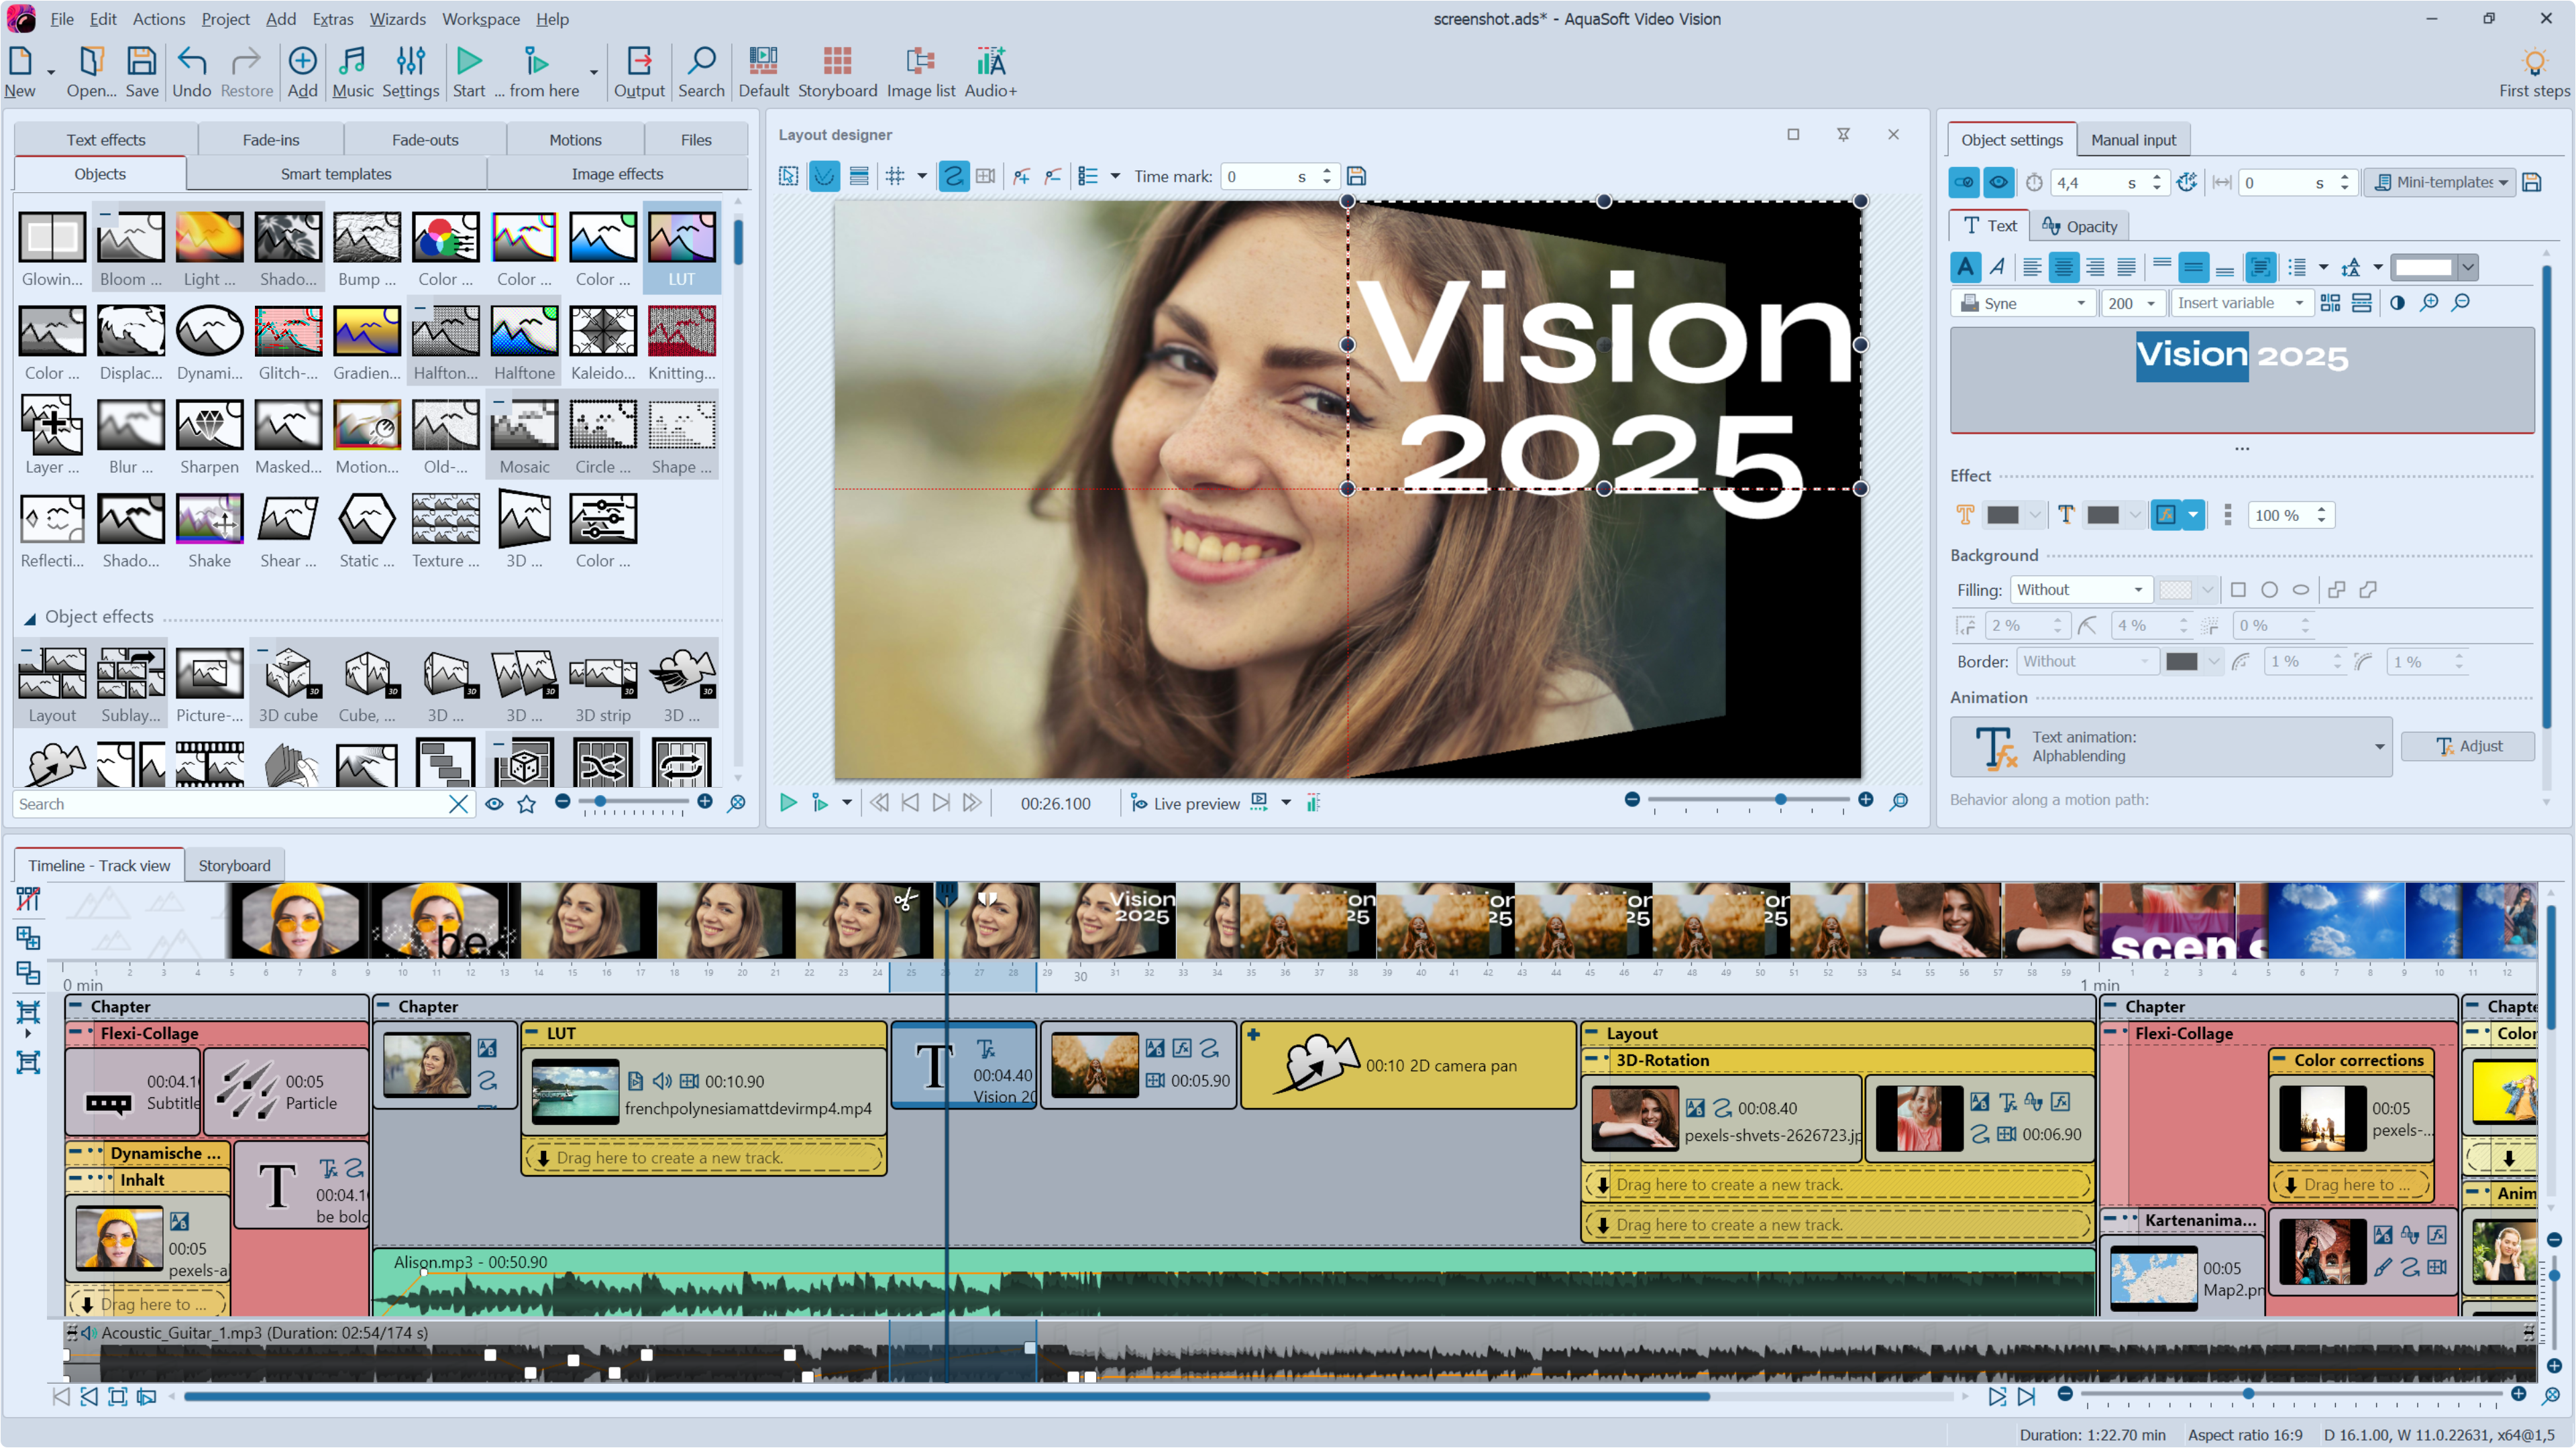Open the Image list view
2576x1448 pixels.
click(x=920, y=71)
